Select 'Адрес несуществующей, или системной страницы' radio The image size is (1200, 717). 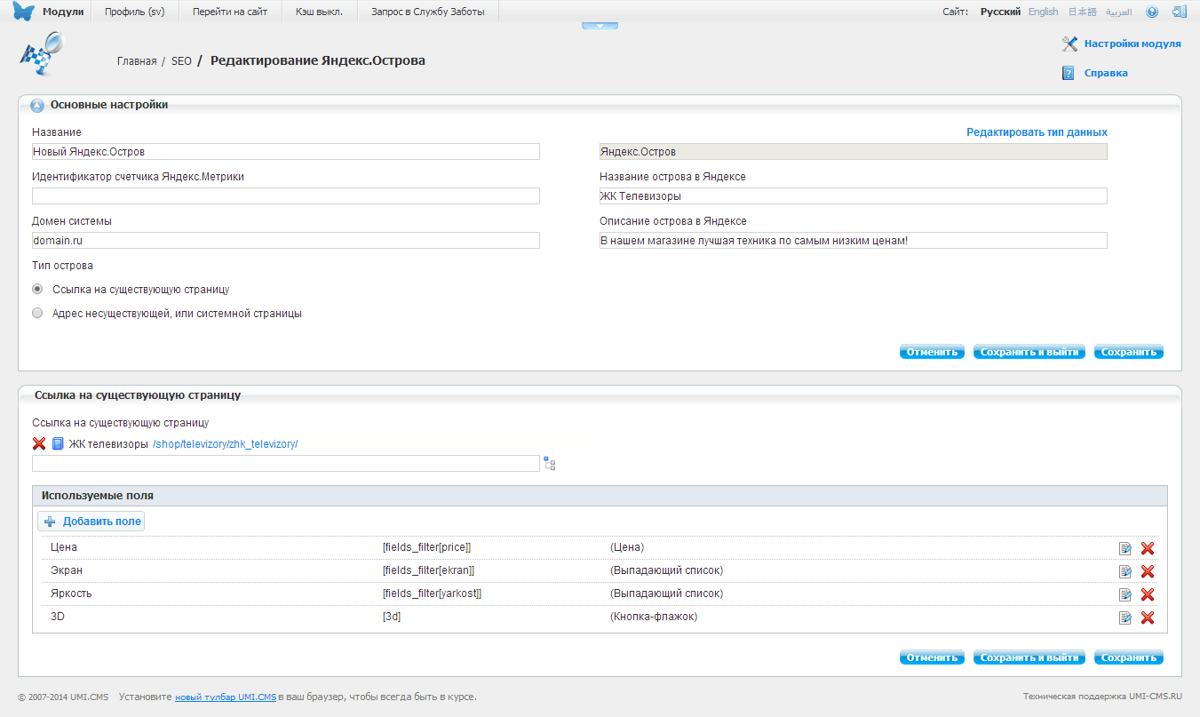click(x=37, y=313)
